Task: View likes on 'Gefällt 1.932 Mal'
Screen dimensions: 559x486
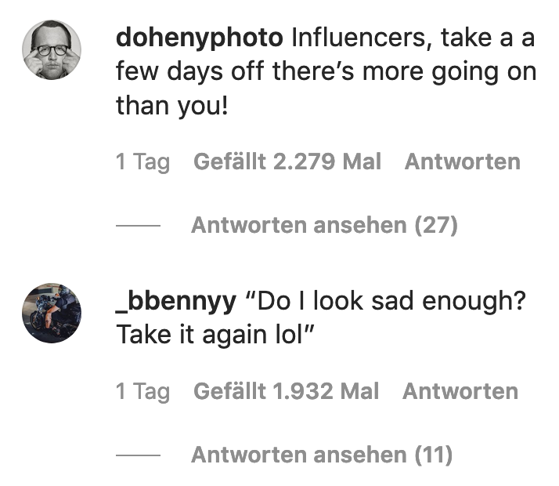Action: tap(286, 391)
